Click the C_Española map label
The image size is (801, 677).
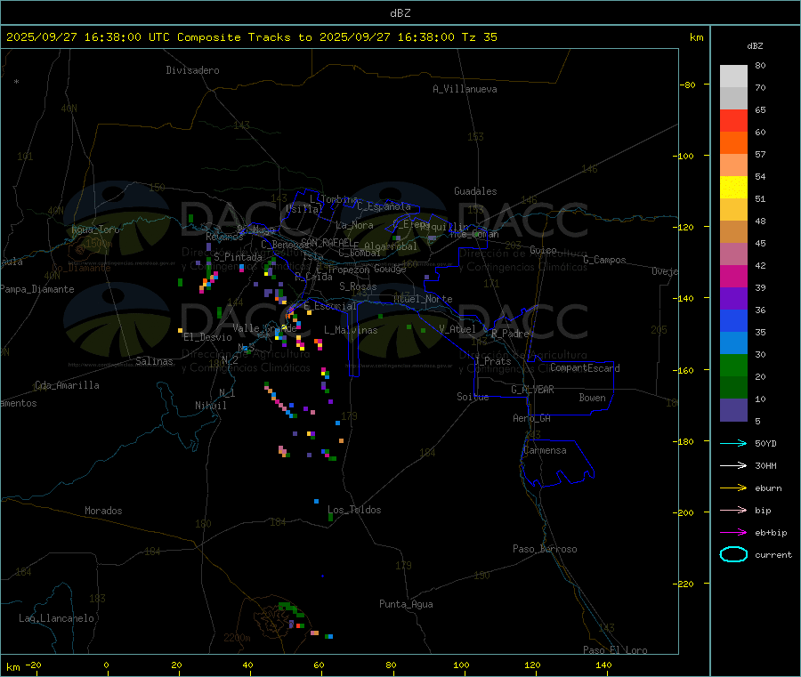coord(384,206)
